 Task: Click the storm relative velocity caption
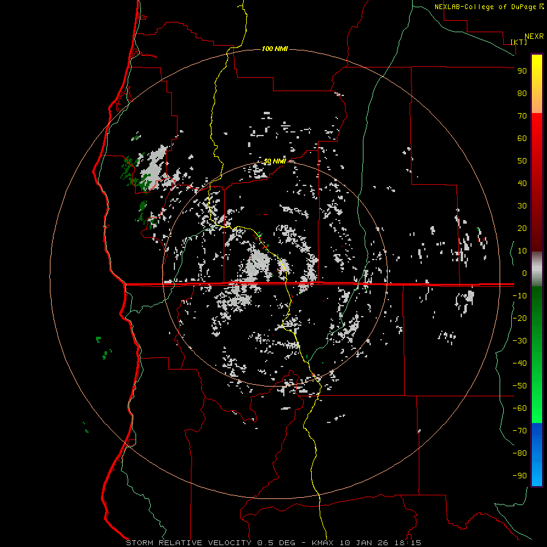pyautogui.click(x=273, y=543)
